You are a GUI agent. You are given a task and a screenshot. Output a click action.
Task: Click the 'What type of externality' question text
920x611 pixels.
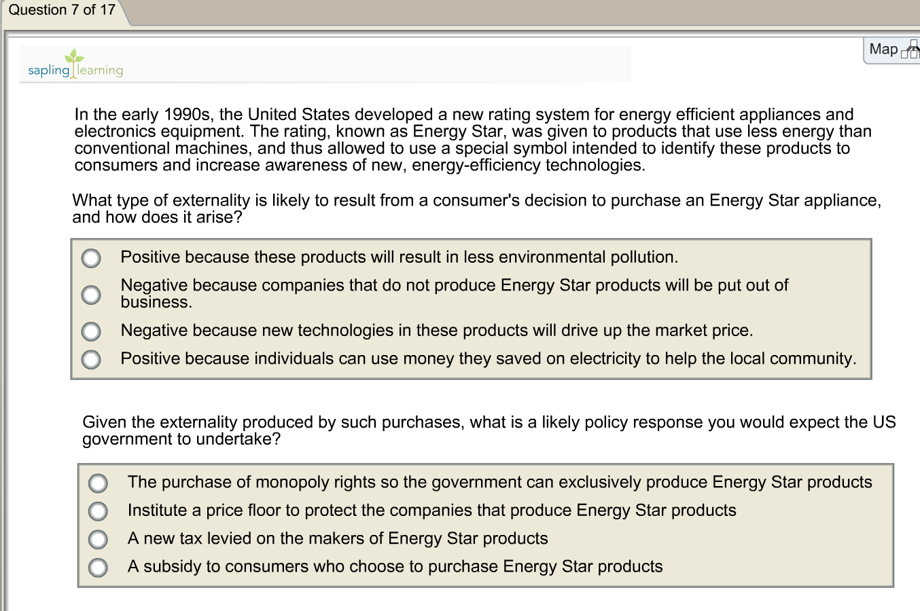476,208
